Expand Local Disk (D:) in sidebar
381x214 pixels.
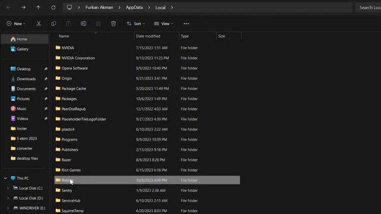pyautogui.click(x=8, y=198)
